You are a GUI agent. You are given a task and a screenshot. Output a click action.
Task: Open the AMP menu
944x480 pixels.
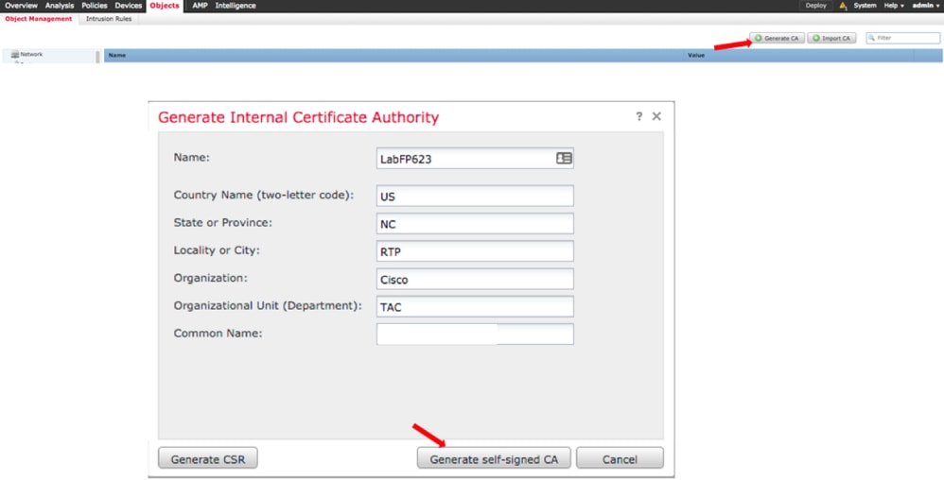(x=200, y=6)
